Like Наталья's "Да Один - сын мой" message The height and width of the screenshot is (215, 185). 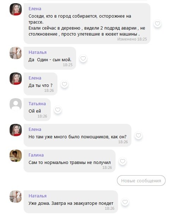coord(83,58)
